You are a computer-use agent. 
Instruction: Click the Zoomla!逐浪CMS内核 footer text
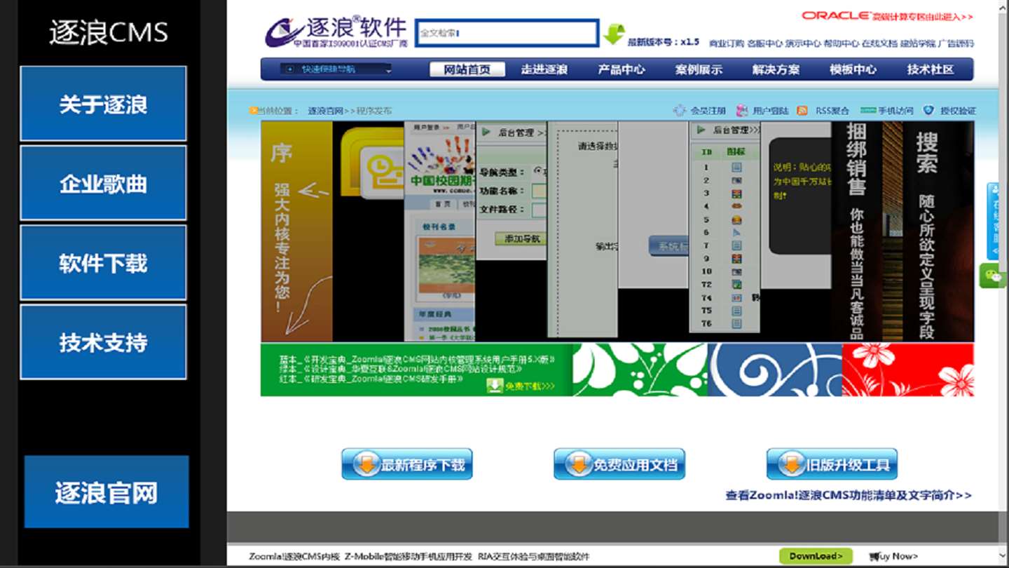pyautogui.click(x=294, y=557)
